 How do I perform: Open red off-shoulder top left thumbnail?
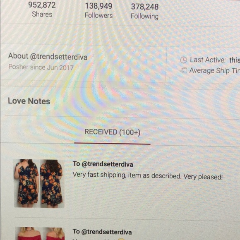[28, 234]
